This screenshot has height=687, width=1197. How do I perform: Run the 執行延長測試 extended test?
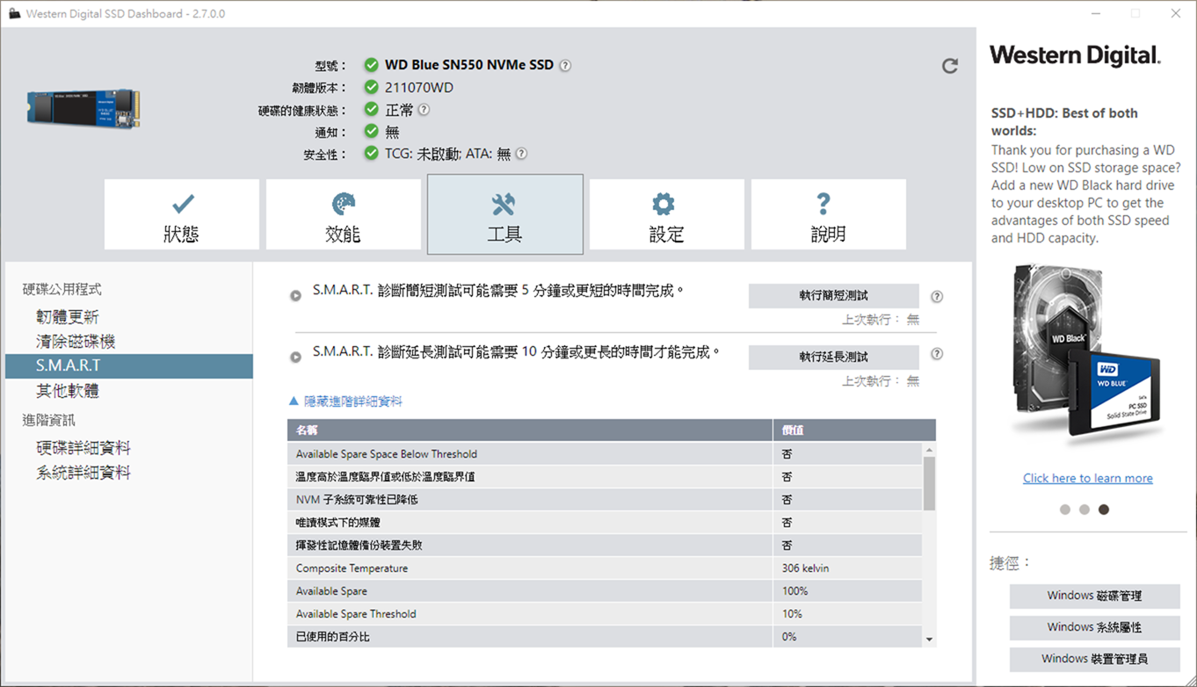coord(833,357)
